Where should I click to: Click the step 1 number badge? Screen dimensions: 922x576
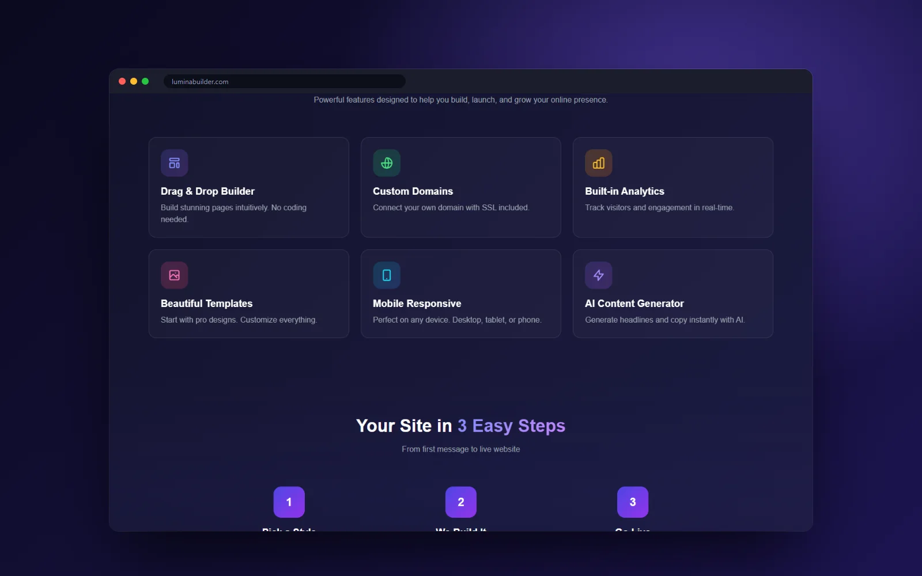[289, 502]
